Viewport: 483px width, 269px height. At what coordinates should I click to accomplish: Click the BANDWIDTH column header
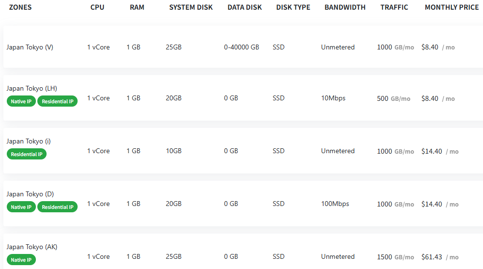(345, 7)
